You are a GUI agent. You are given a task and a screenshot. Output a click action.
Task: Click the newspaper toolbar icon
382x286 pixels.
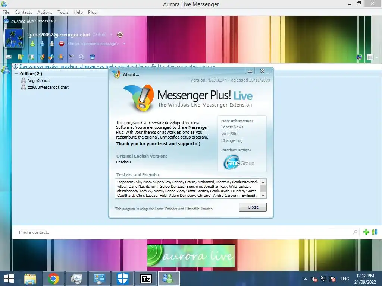point(31,57)
